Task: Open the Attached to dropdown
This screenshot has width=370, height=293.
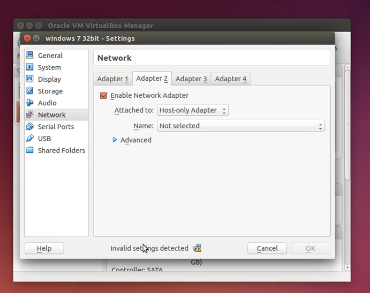Action: (192, 110)
